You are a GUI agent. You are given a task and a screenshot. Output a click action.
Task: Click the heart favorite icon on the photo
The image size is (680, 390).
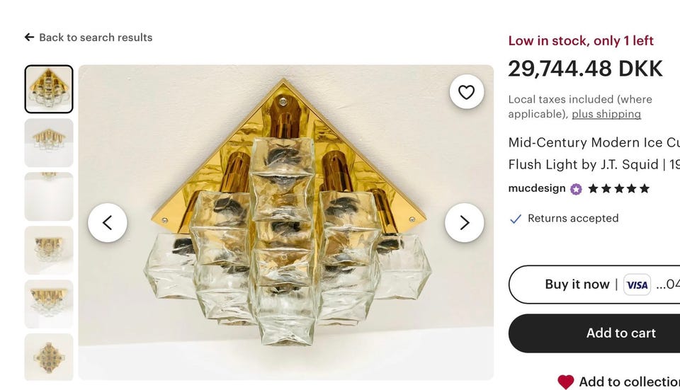[x=466, y=92]
